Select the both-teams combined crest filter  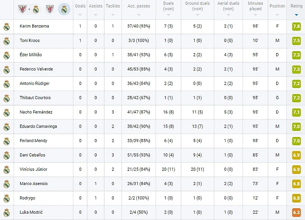coord(29,9)
